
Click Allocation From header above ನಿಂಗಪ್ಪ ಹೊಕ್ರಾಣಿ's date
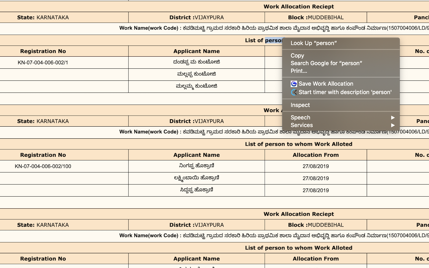coord(316,155)
